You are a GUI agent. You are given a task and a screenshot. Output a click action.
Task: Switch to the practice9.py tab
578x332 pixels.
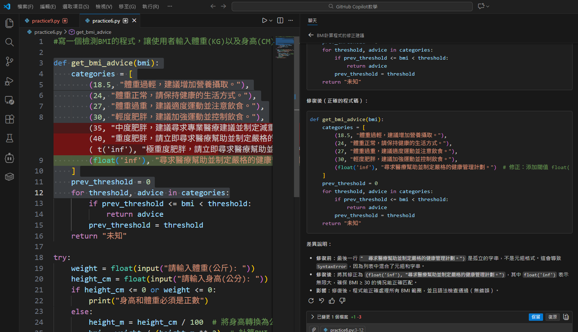[46, 21]
